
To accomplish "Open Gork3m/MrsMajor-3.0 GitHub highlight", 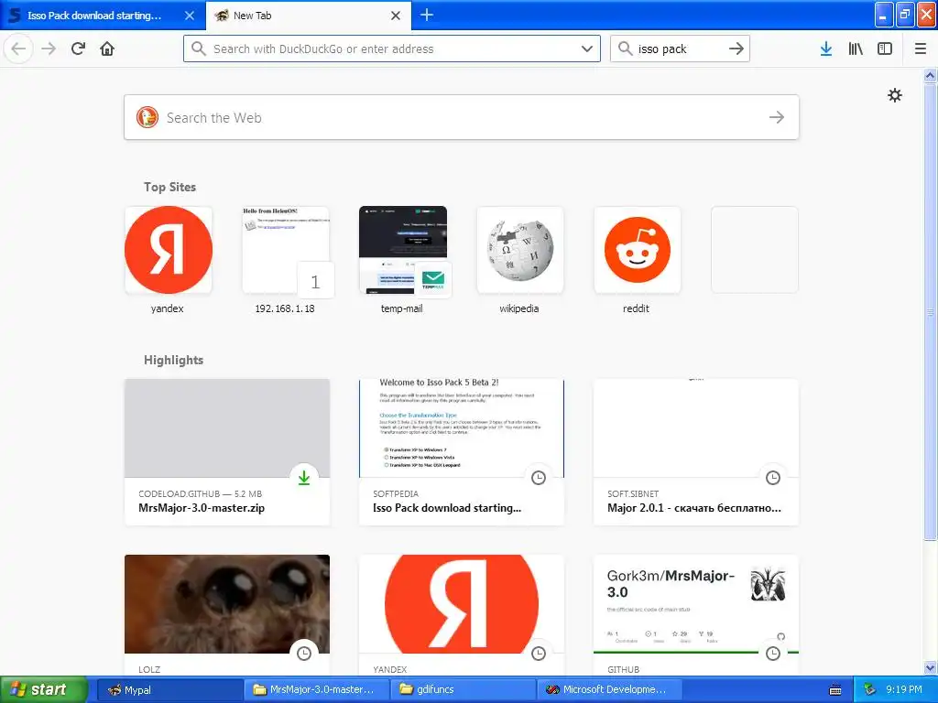I will [696, 615].
